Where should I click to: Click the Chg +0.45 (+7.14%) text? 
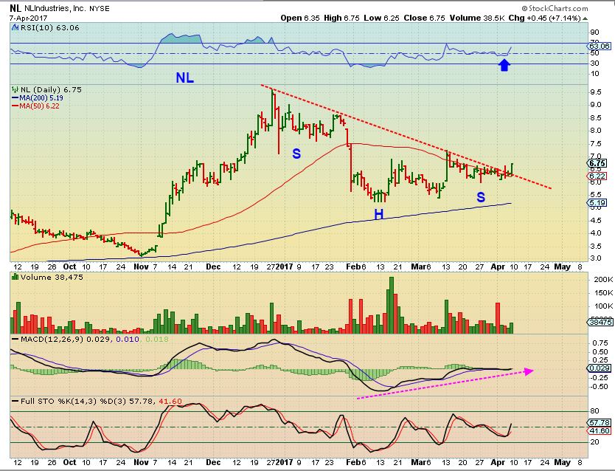[x=544, y=18]
